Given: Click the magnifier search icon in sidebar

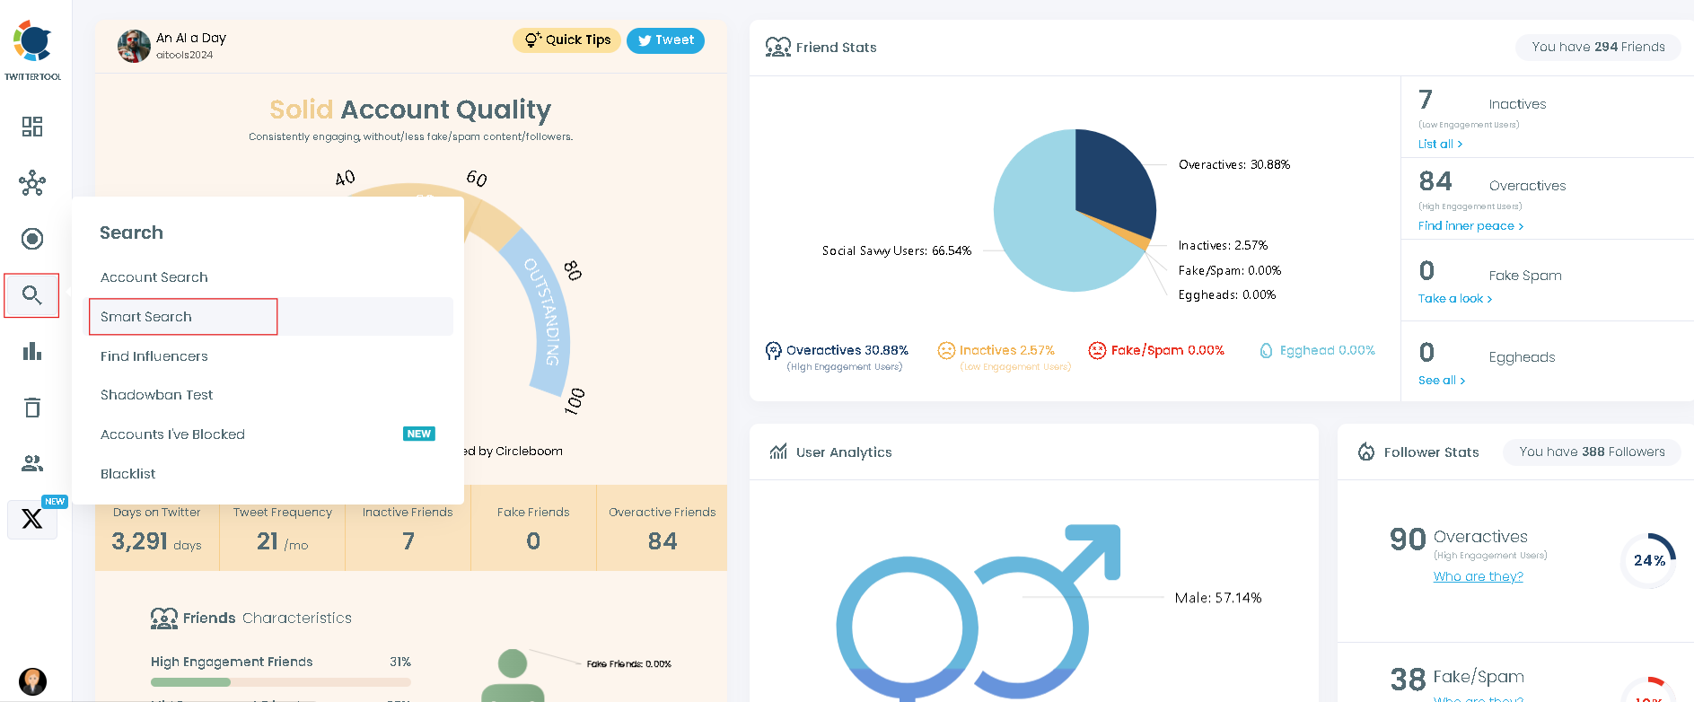Looking at the screenshot, I should (x=32, y=295).
